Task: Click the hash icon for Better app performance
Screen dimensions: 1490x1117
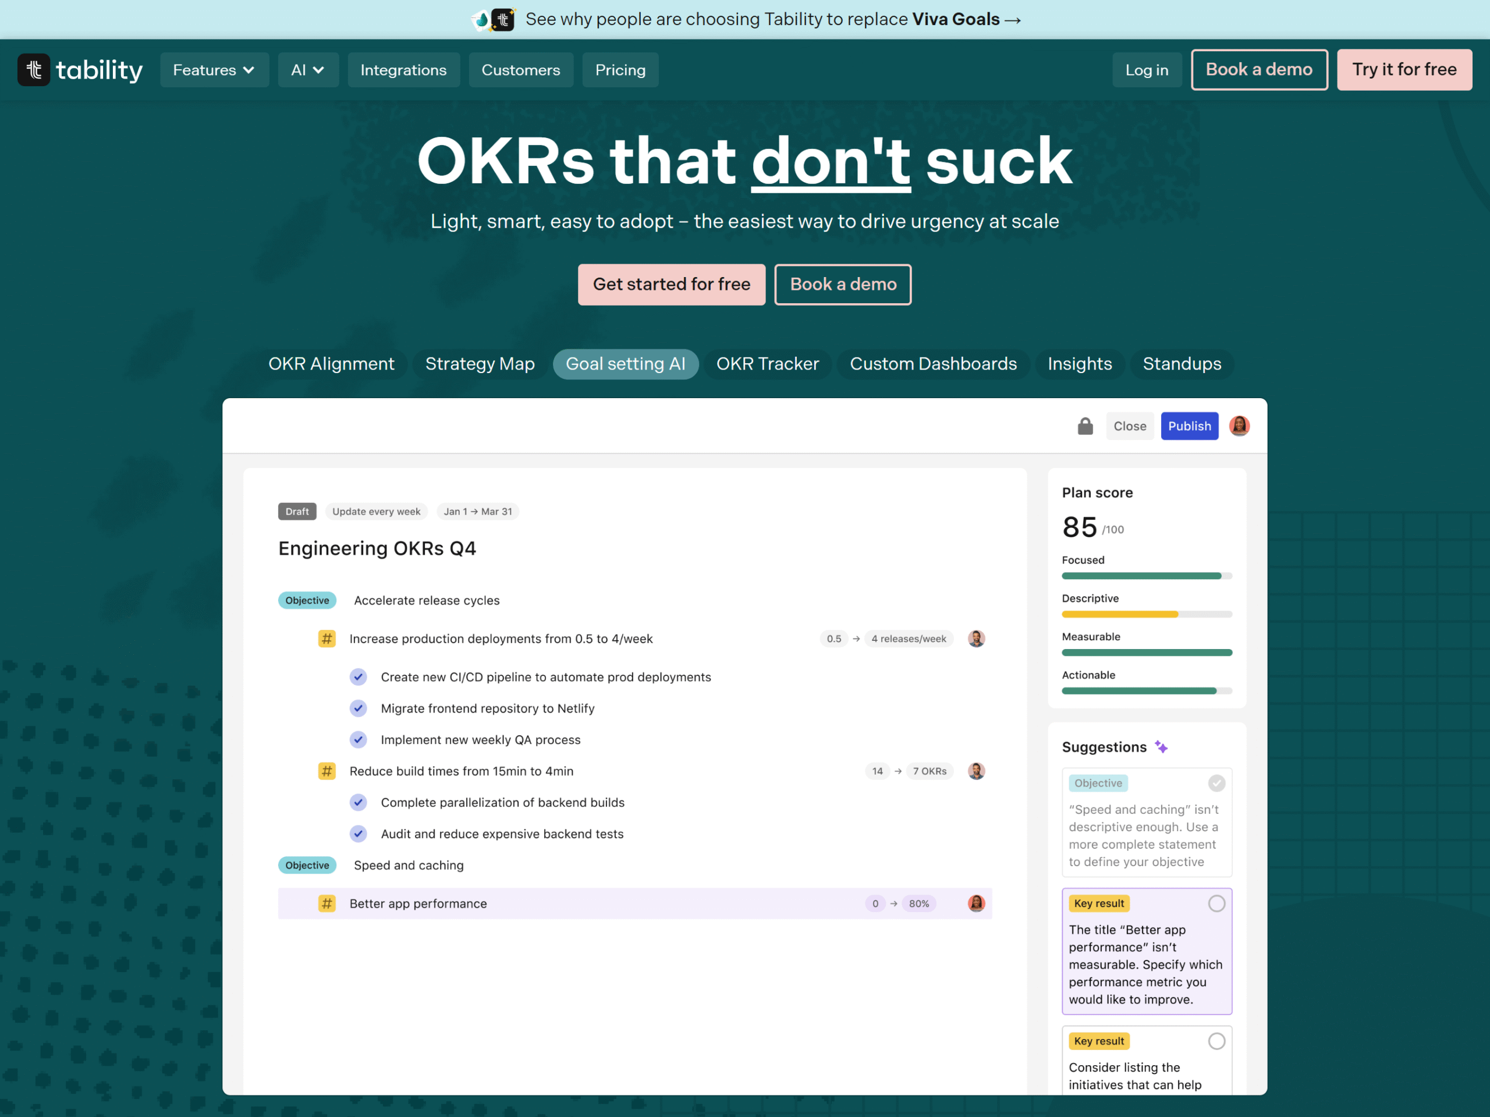Action: coord(327,903)
